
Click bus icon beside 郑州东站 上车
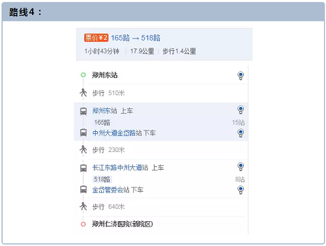click(x=83, y=112)
